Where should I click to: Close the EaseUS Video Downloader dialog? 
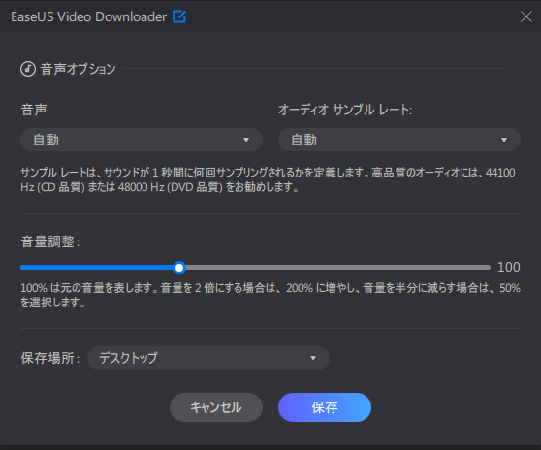[526, 16]
